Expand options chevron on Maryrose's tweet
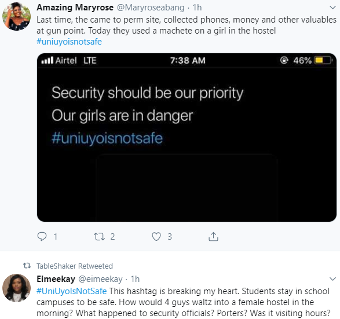Viewport: 340px width, 319px height. coord(332,8)
